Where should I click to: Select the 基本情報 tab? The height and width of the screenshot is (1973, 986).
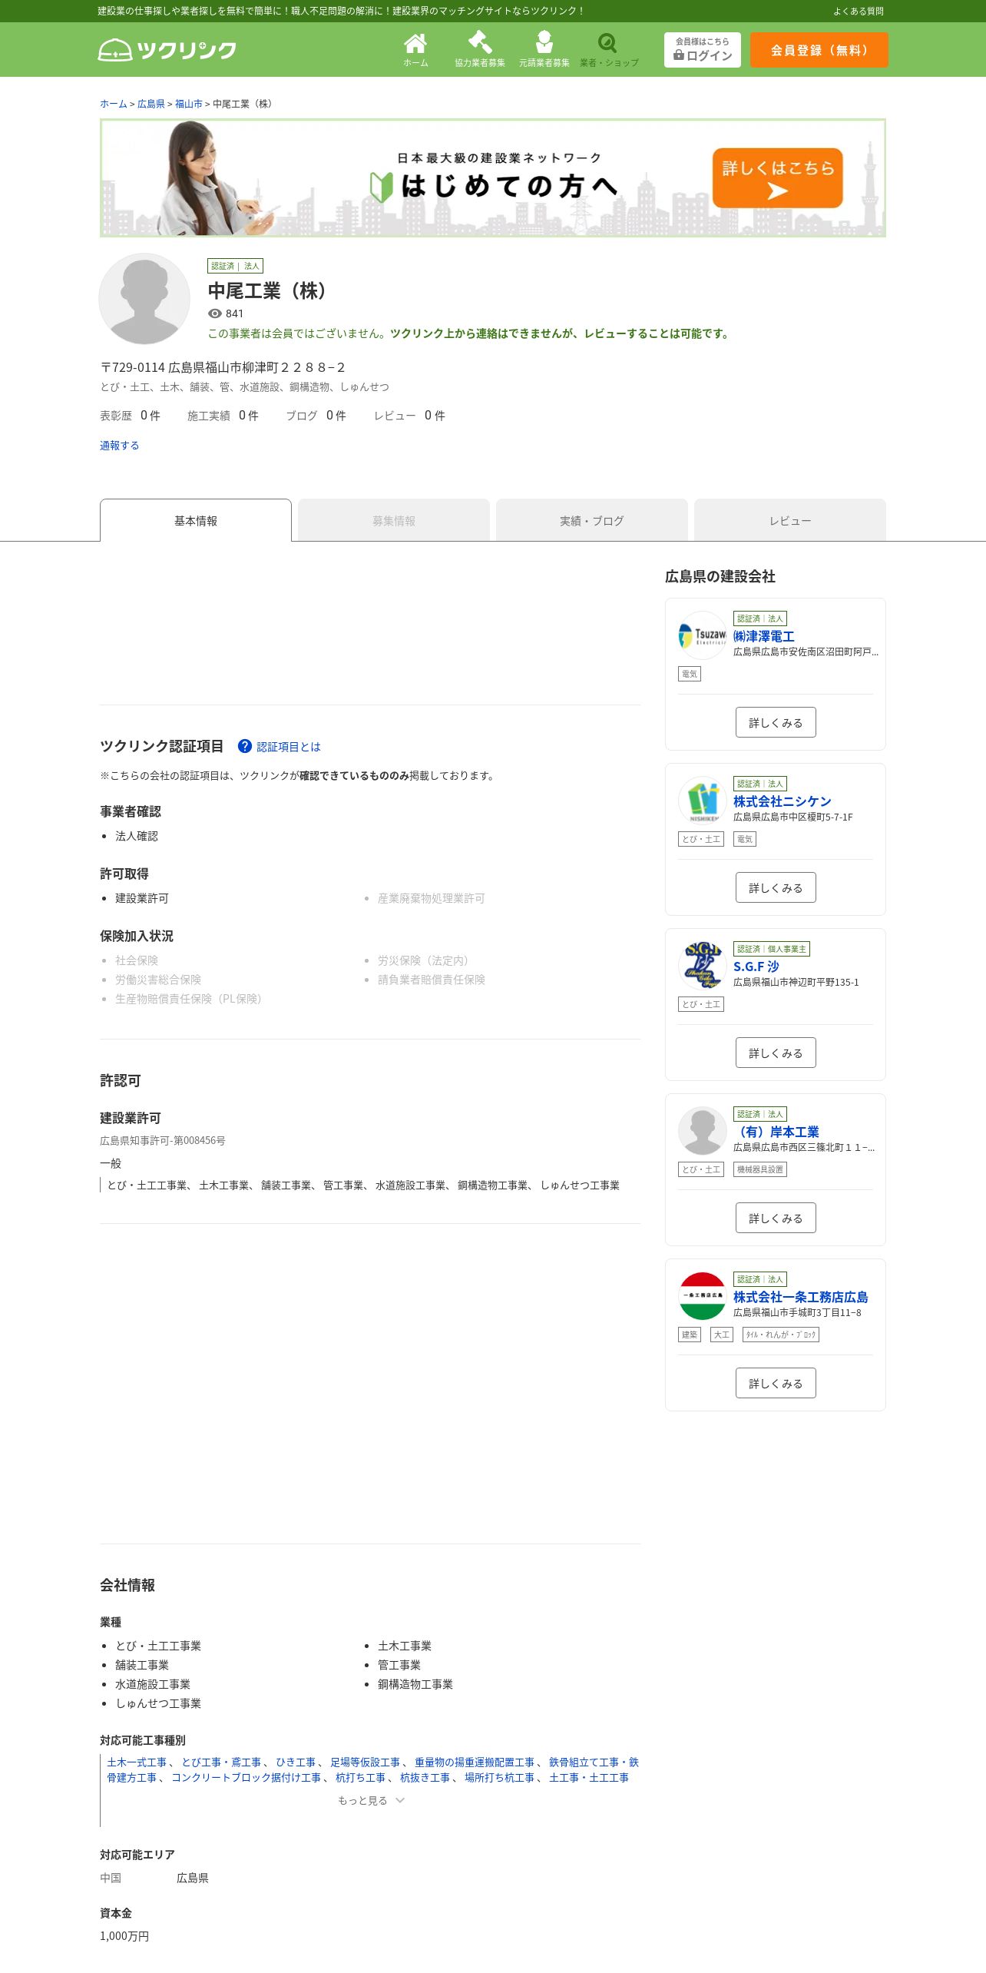point(196,520)
